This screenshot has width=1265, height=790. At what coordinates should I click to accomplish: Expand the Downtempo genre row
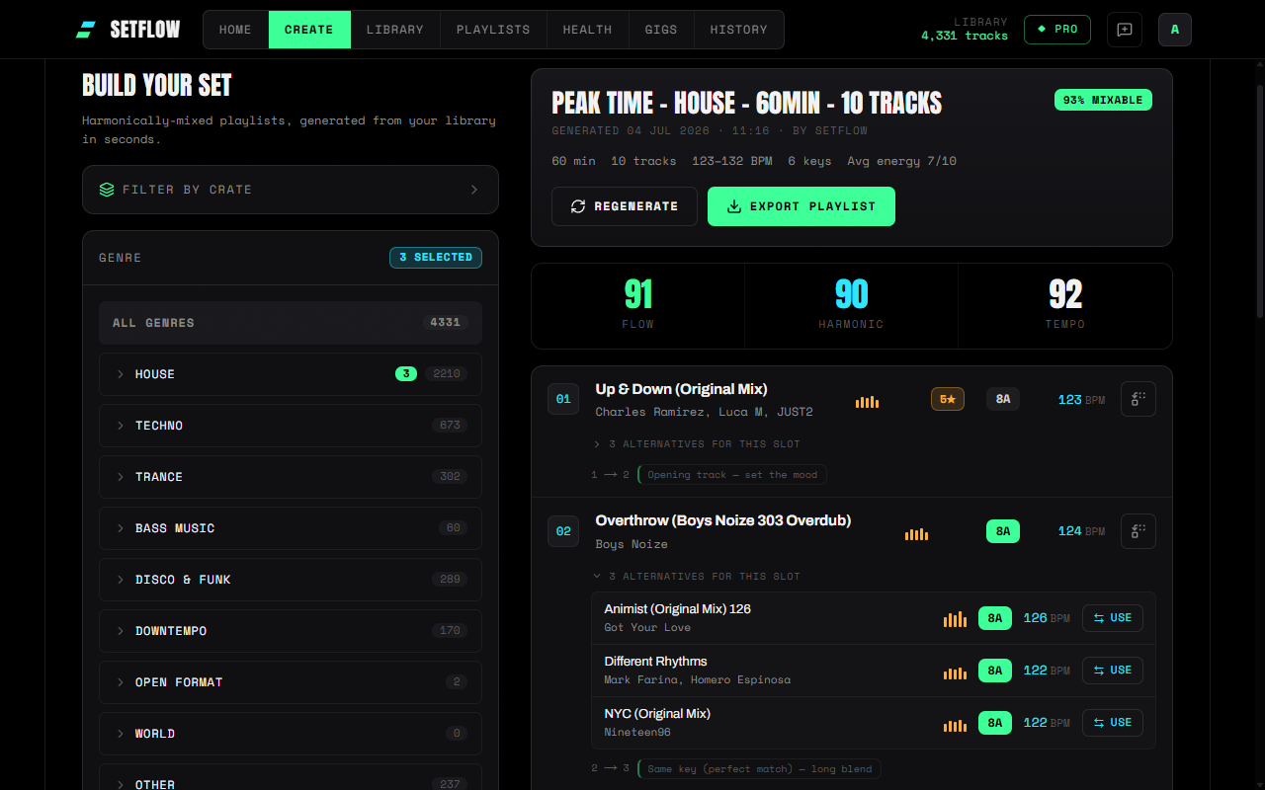click(291, 631)
